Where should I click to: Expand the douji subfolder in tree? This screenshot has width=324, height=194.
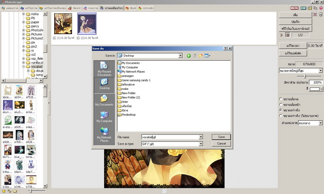(x=28, y=70)
